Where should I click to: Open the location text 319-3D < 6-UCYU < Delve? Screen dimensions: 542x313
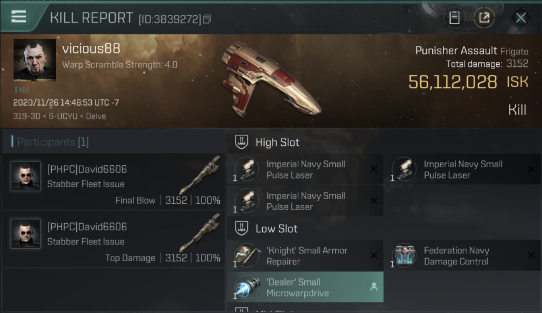[60, 116]
